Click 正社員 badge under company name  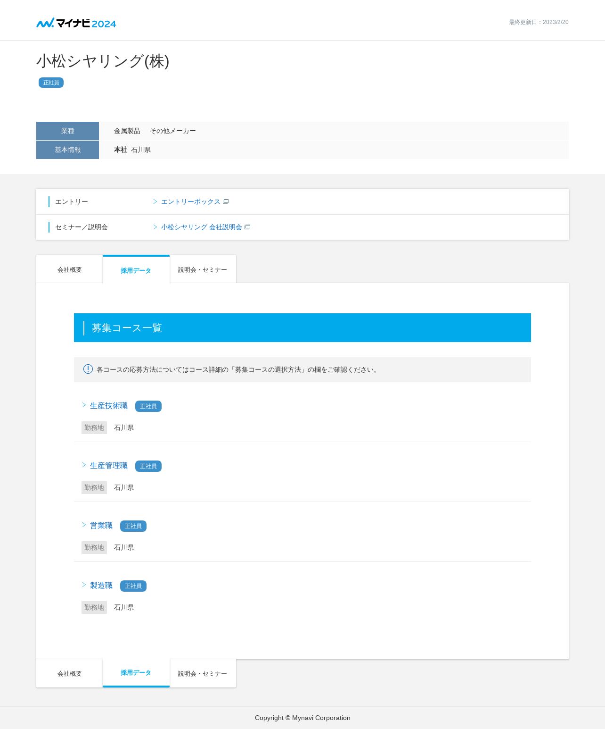[51, 83]
